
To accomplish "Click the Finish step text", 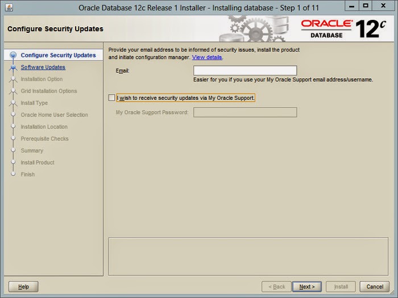I will click(28, 174).
